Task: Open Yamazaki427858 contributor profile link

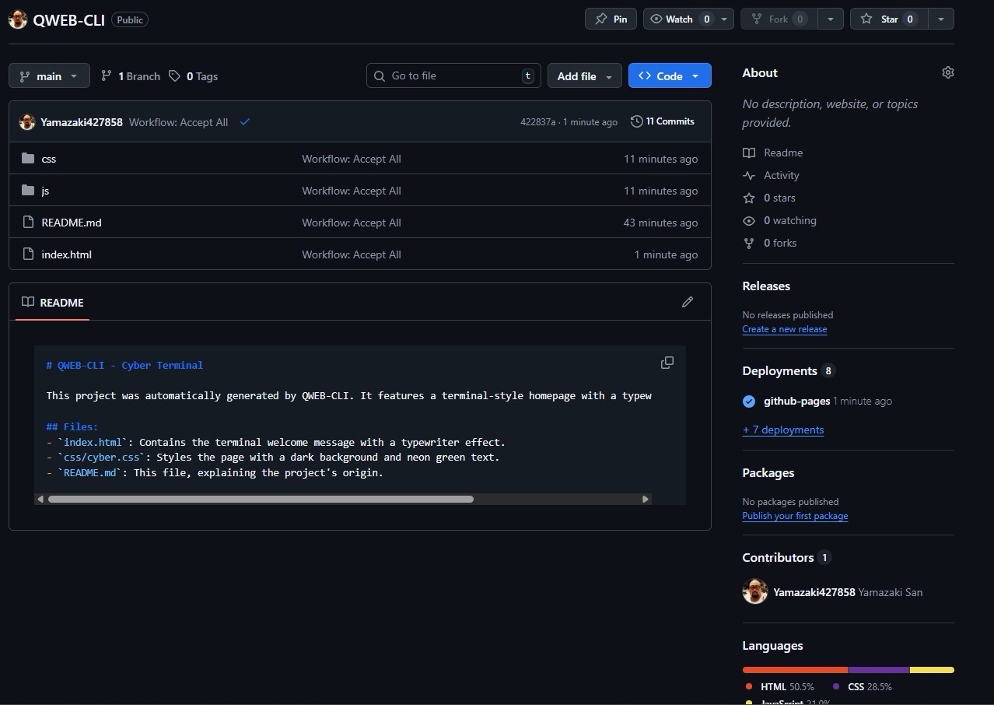Action: [x=814, y=592]
